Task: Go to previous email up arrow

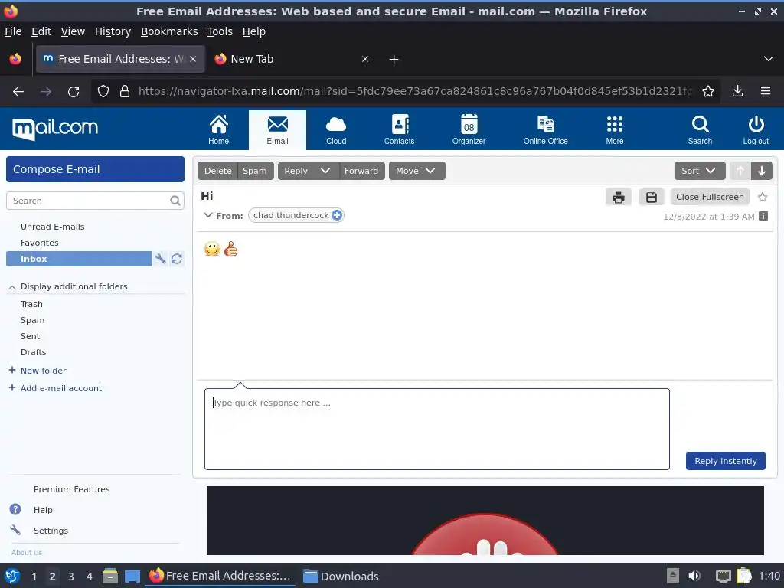Action: tap(740, 171)
